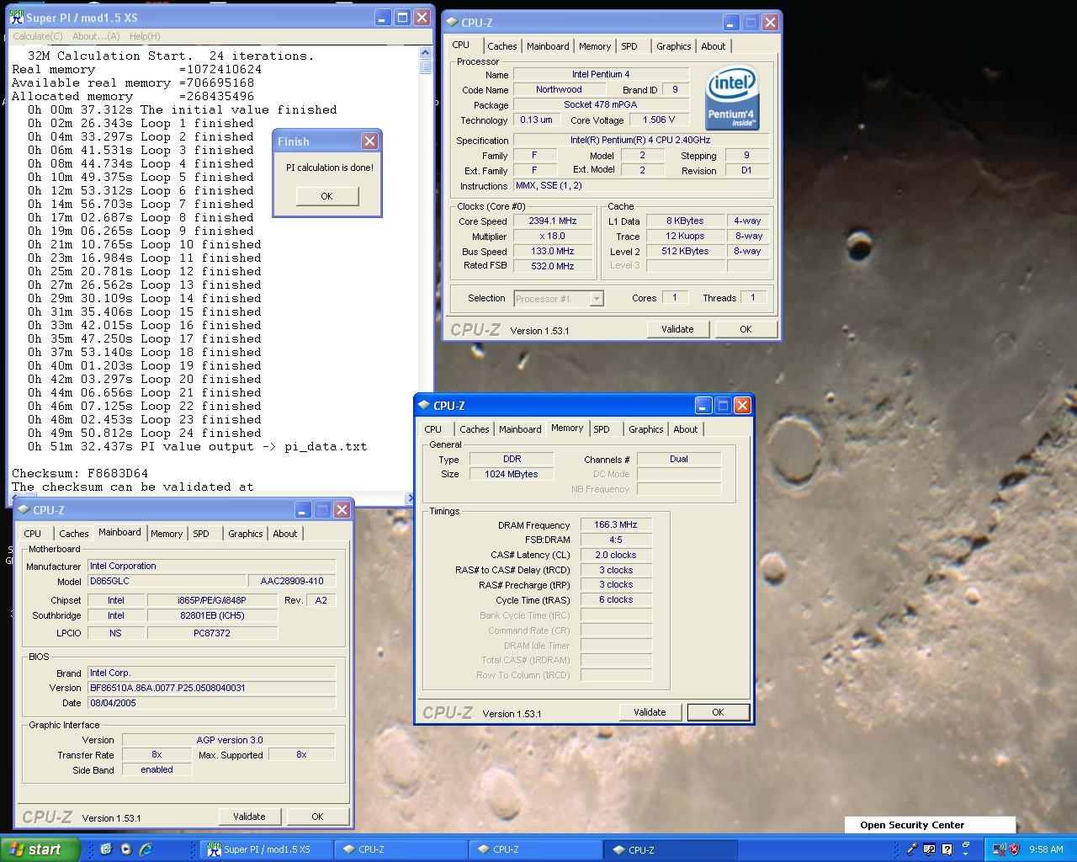The width and height of the screenshot is (1077, 862).
Task: Switch to the Super PI taskbar button
Action: (x=266, y=849)
